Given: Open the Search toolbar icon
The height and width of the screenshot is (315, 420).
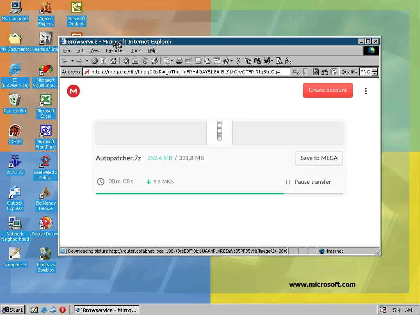Looking at the screenshot, I should tap(126, 61).
